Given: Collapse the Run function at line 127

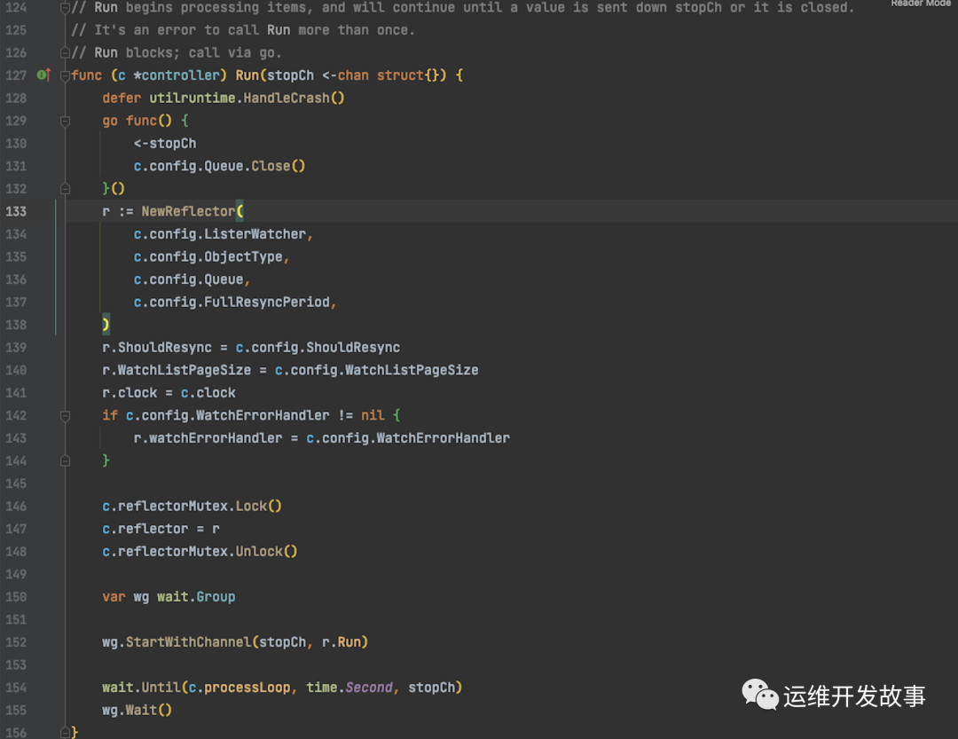Looking at the screenshot, I should [x=65, y=75].
